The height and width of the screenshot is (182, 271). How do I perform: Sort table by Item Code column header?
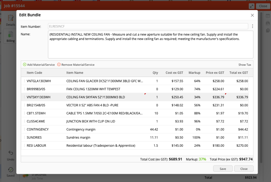(x=34, y=73)
